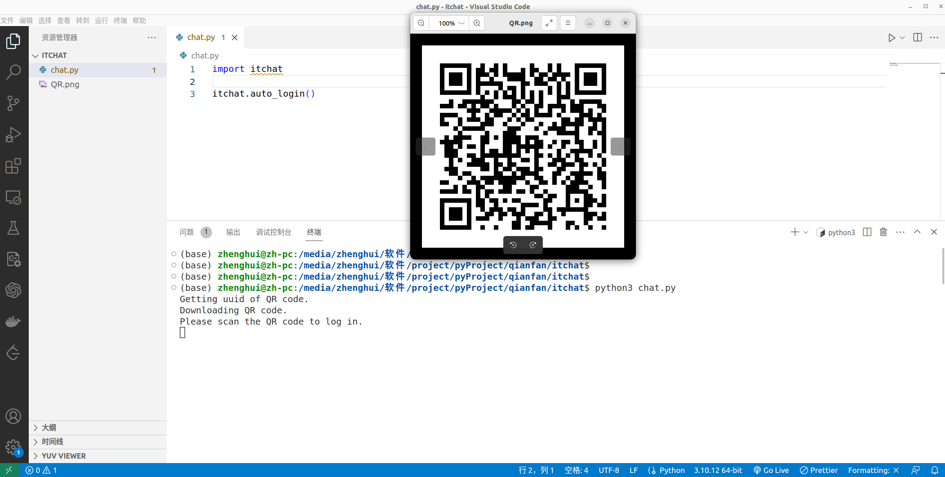
Task: Toggle Formatting status item
Action: 873,470
